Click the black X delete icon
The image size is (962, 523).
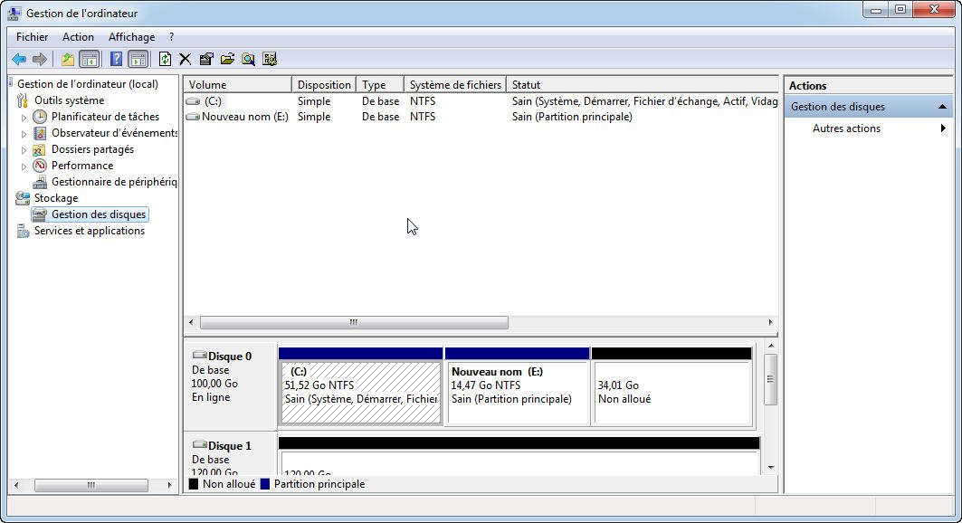[186, 59]
